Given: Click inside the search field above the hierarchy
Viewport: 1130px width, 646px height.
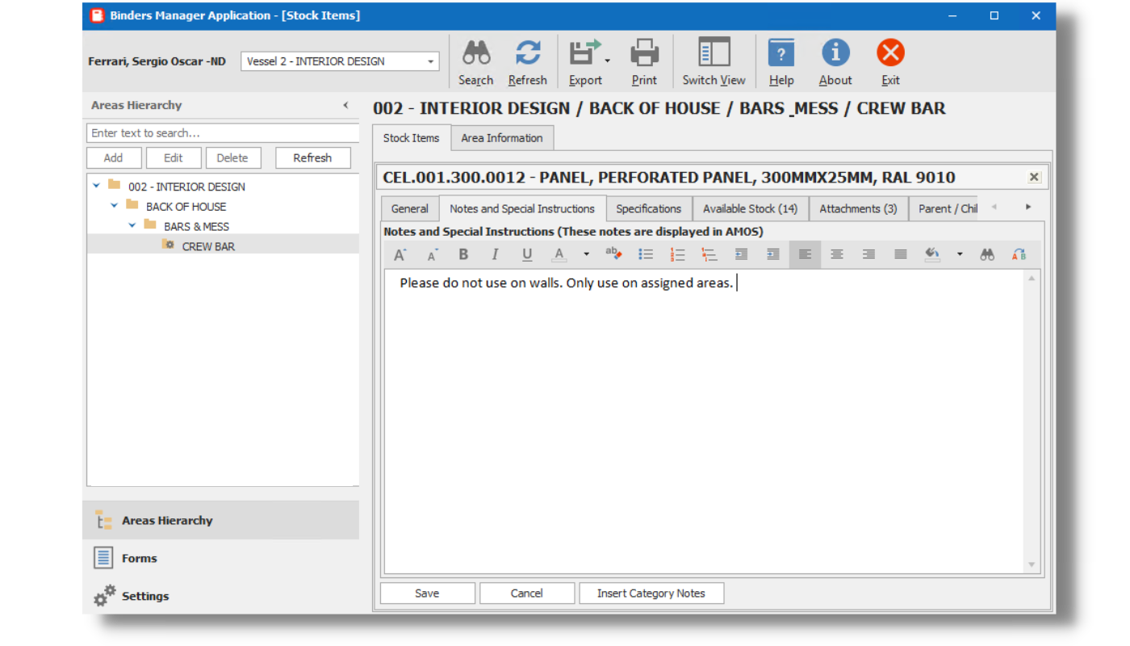Looking at the screenshot, I should [x=223, y=132].
